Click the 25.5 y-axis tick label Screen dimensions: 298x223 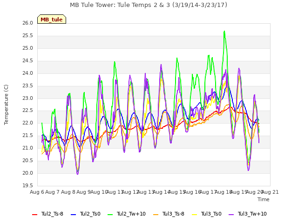[28, 36]
